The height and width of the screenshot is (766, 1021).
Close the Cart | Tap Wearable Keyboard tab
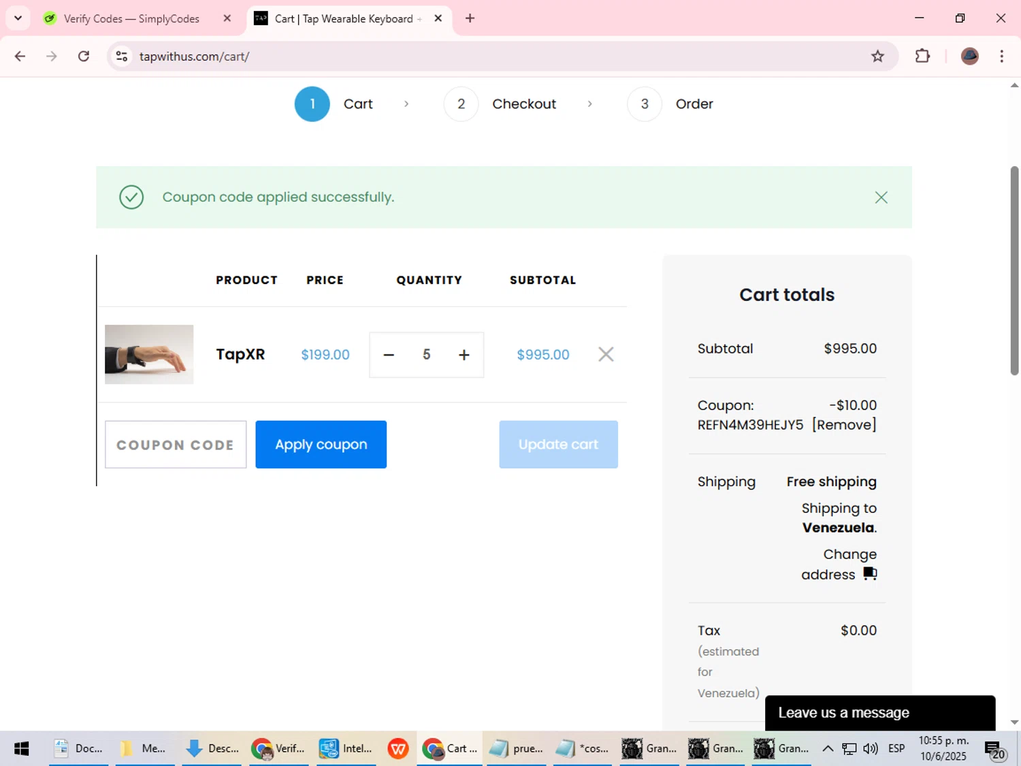point(438,18)
